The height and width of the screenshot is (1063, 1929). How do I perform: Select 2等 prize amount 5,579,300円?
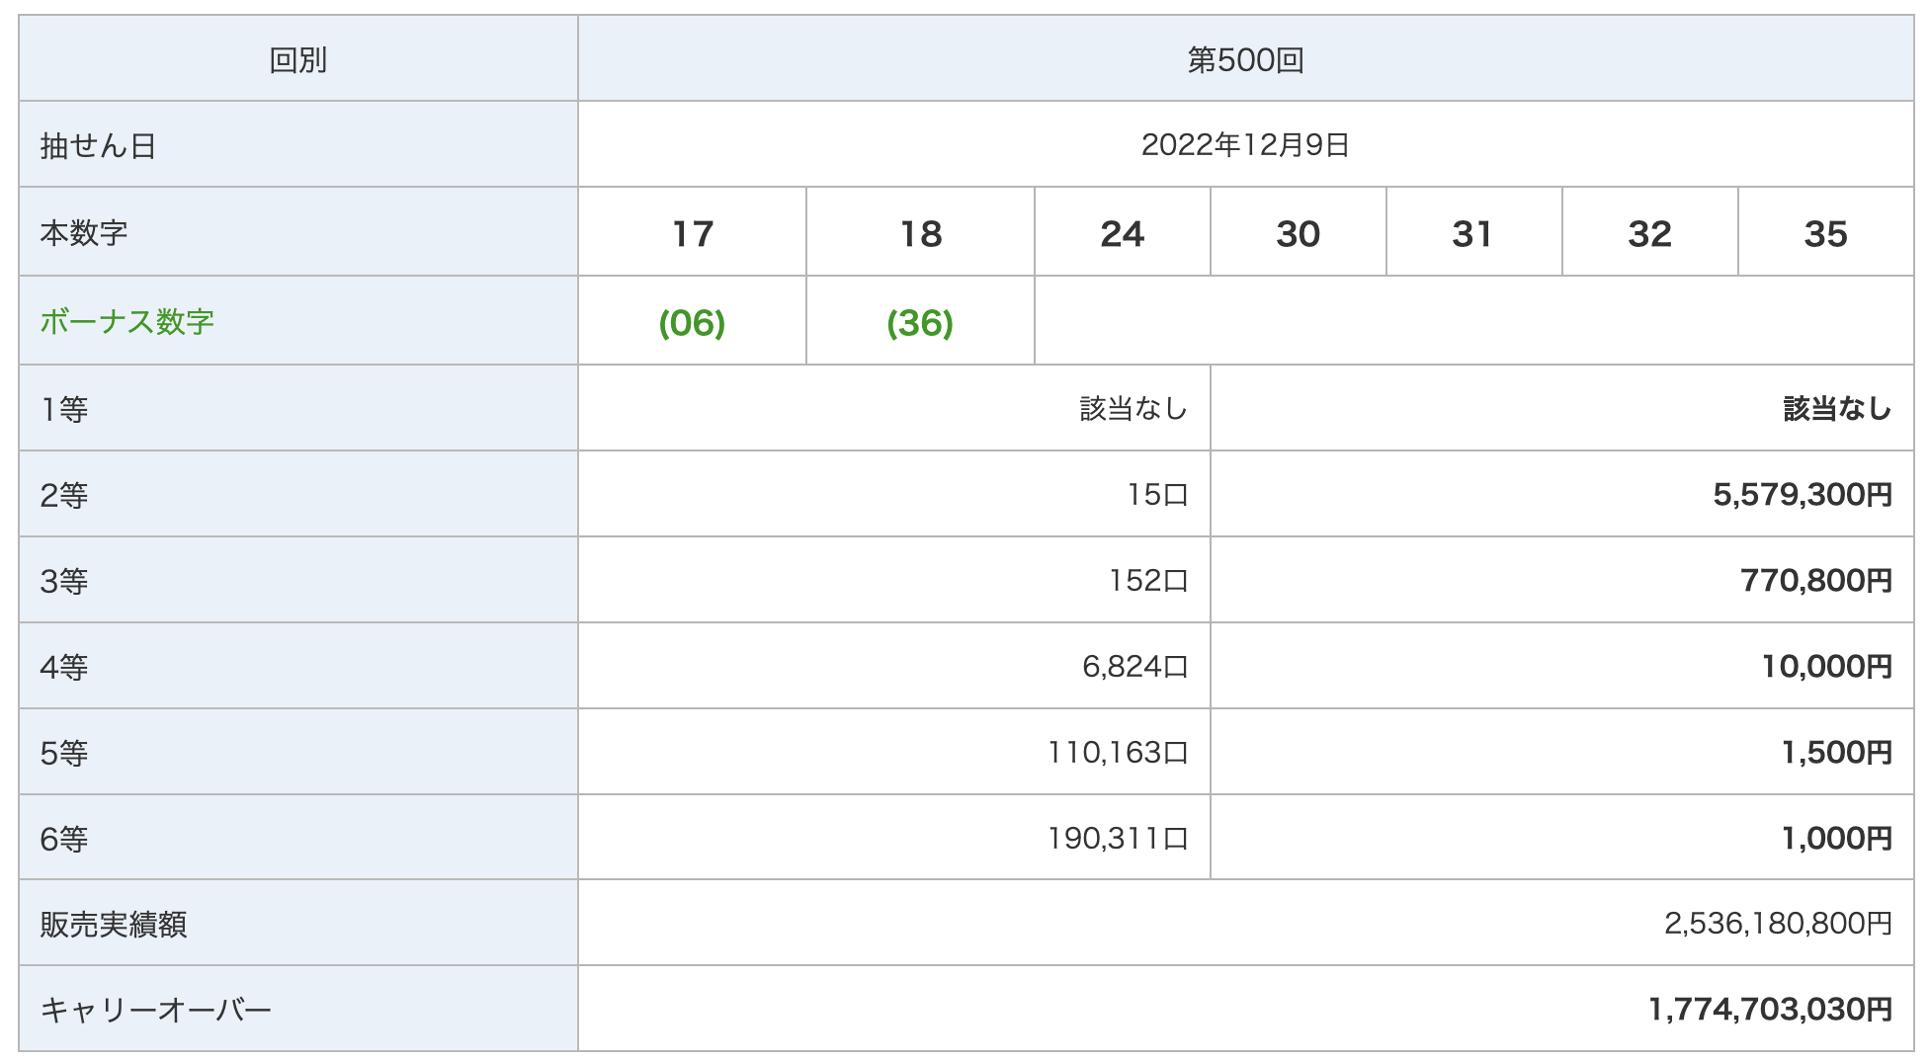(x=1803, y=494)
